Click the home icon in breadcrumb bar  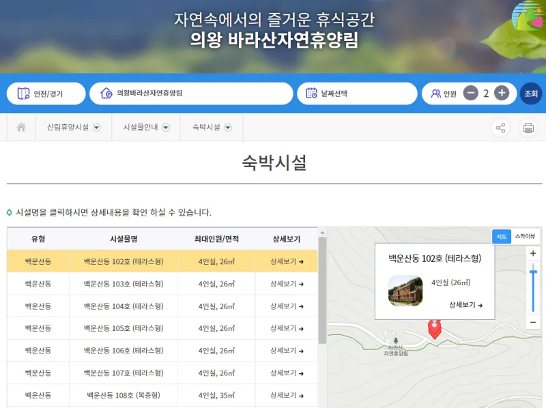[x=21, y=128]
